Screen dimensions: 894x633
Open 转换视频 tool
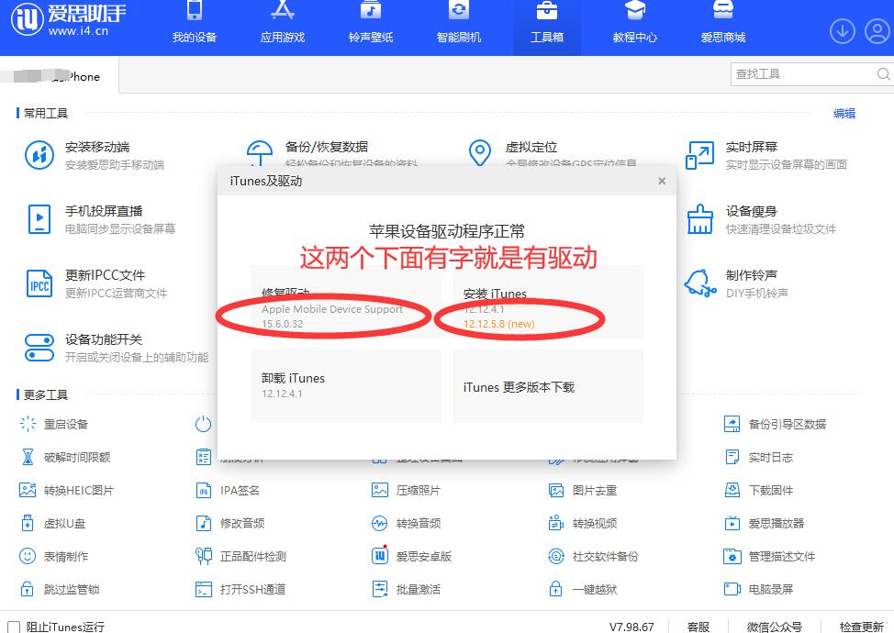(x=582, y=523)
